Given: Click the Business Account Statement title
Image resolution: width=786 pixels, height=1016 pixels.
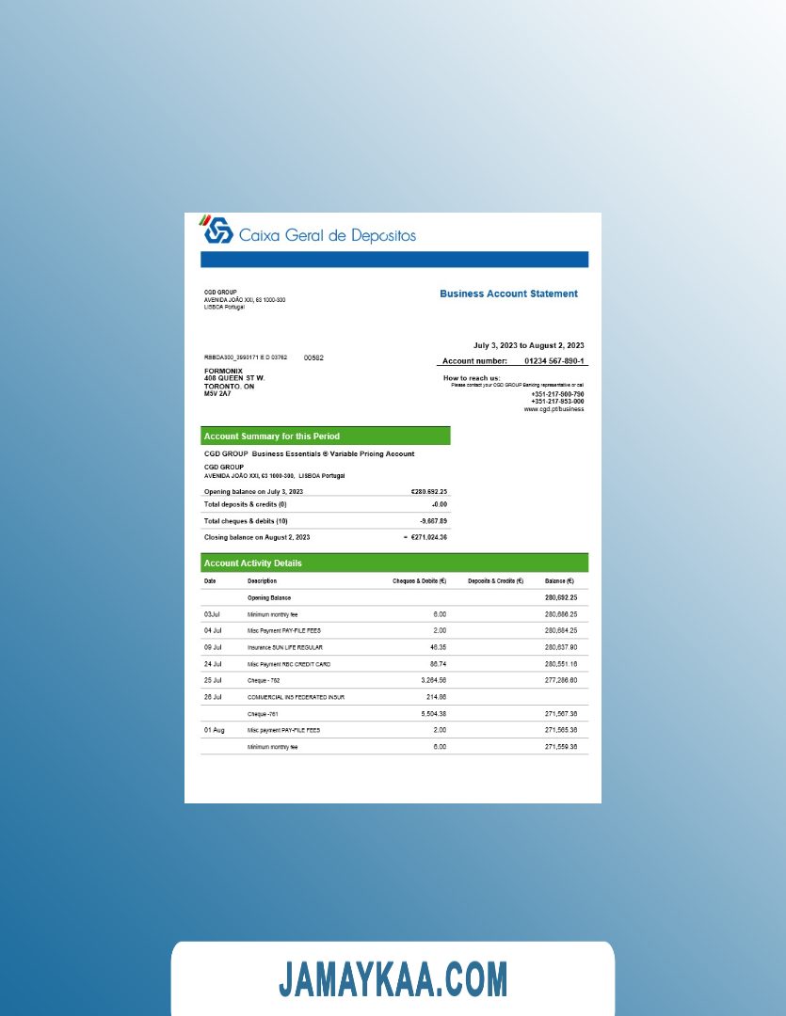Looking at the screenshot, I should pos(508,294).
